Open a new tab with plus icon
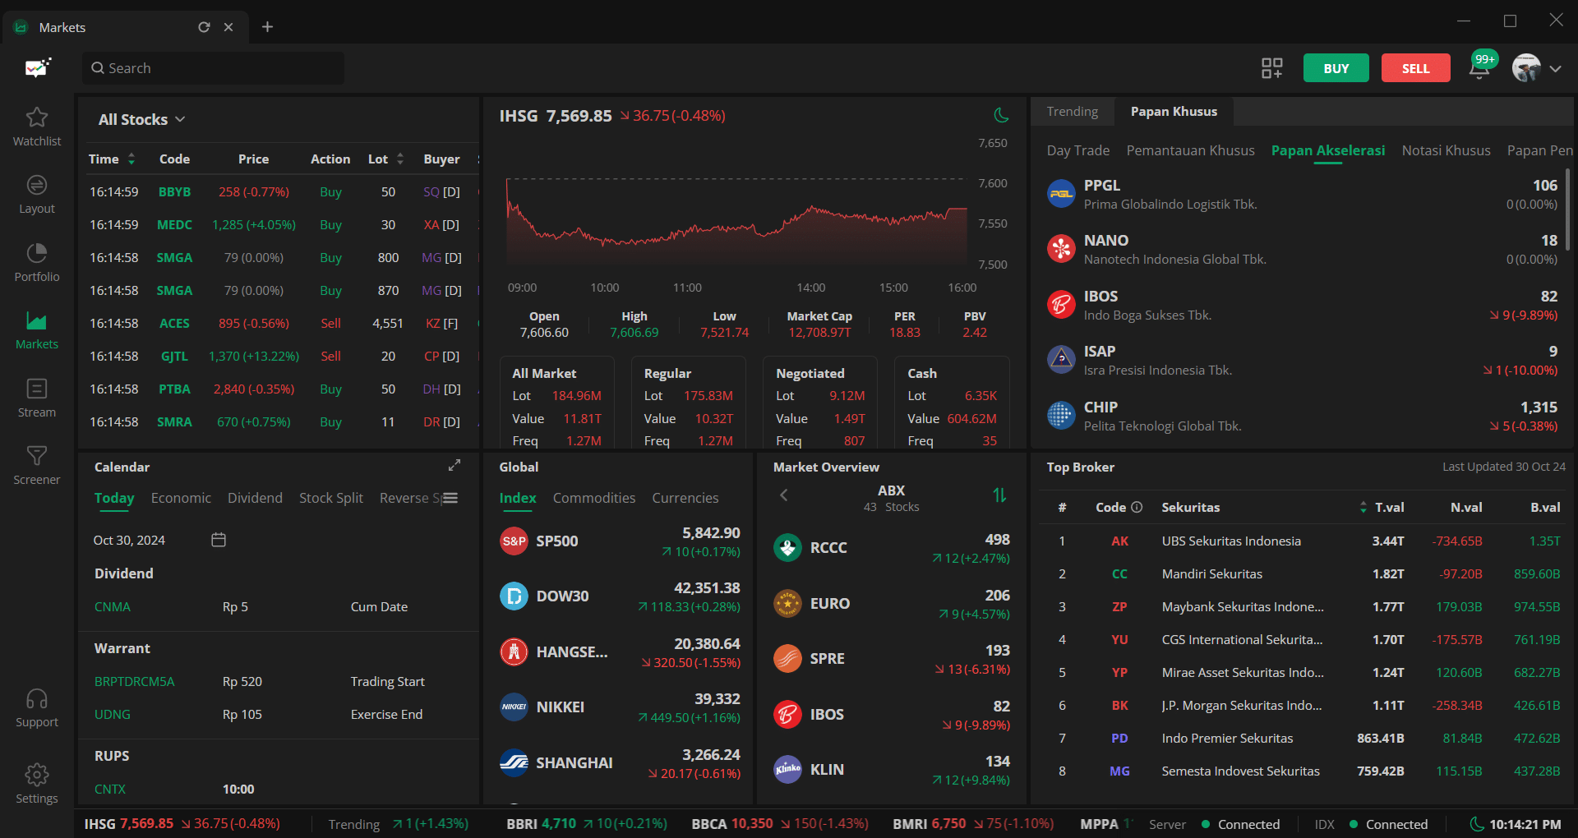The image size is (1578, 838). (x=267, y=27)
